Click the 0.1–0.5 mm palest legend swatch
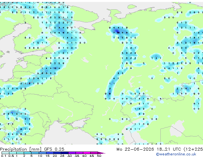Image resolution: width=203 pixels, height=157 pixels. [5, 153]
